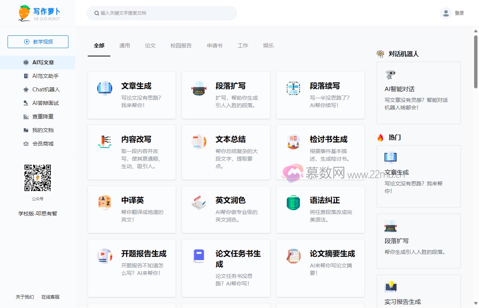Open Chat机器人 in the sidebar
479x308 pixels.
46,90
